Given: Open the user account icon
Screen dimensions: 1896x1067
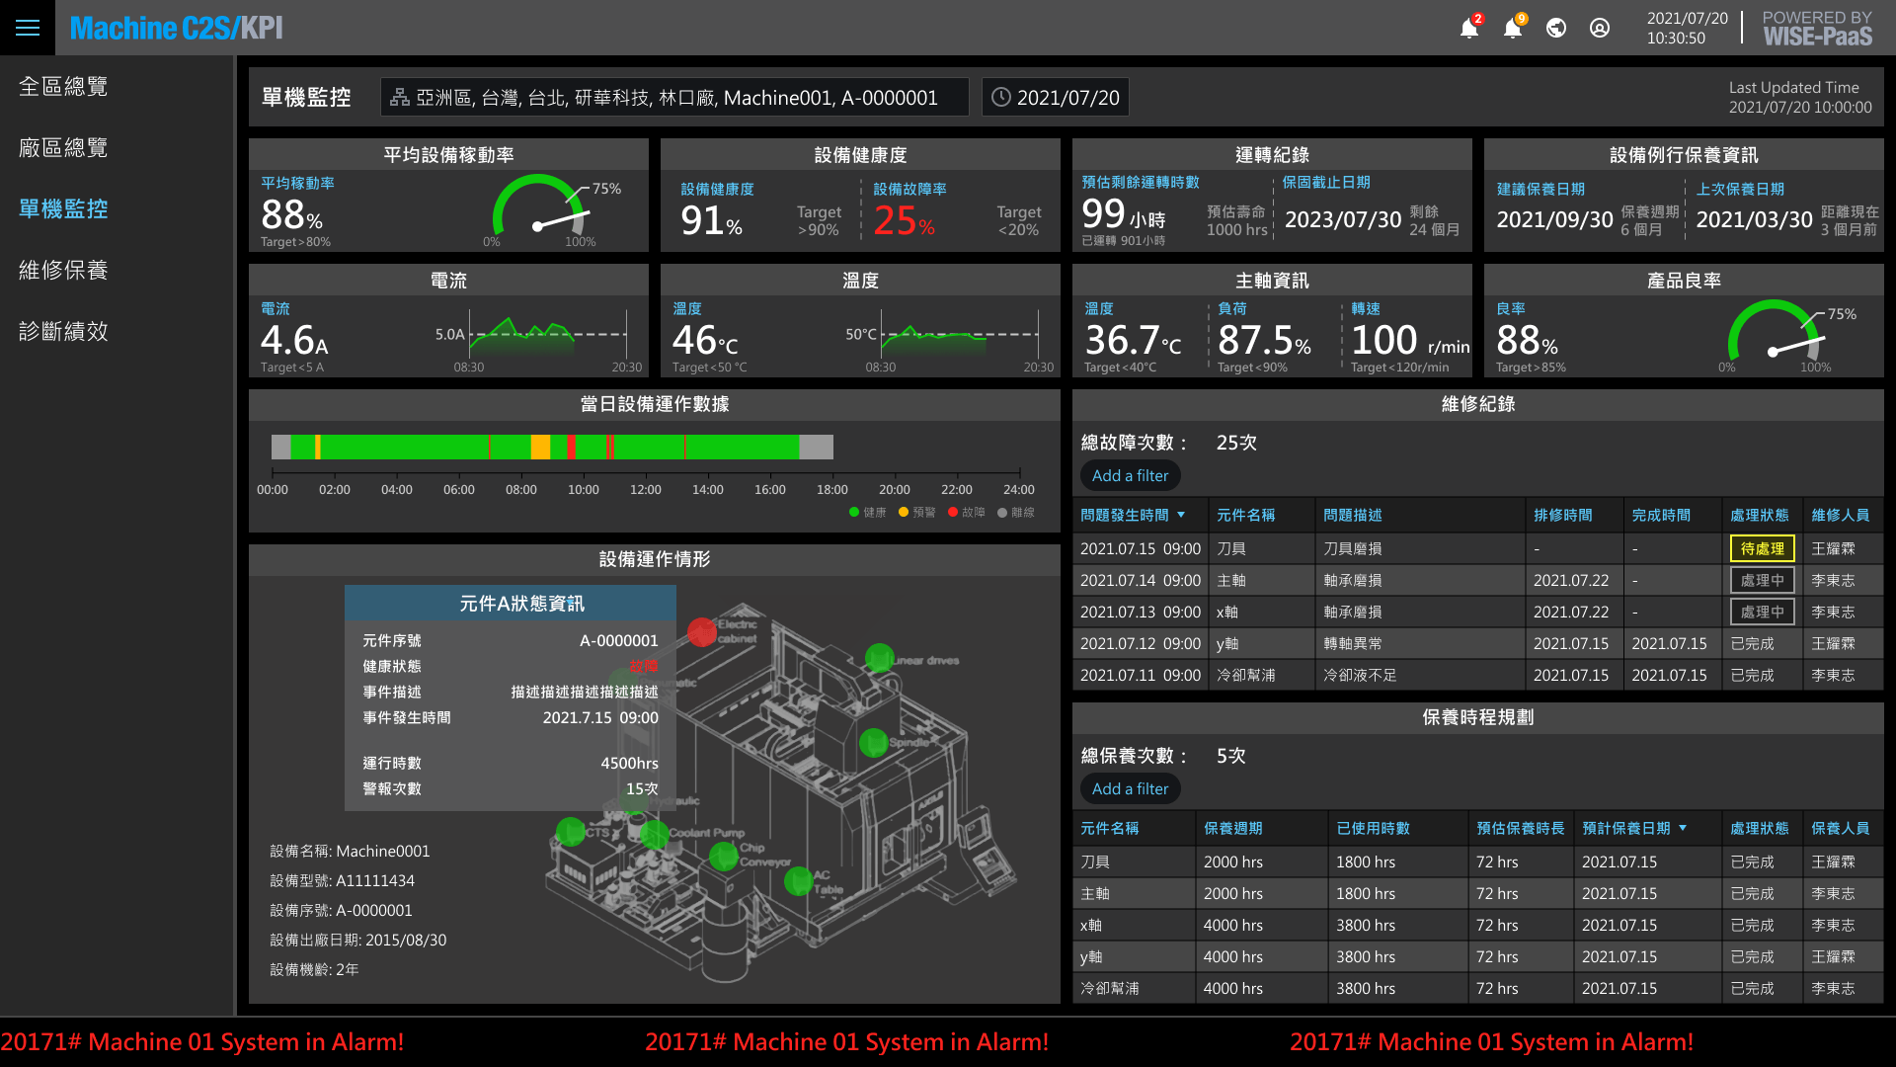Looking at the screenshot, I should point(1600,28).
